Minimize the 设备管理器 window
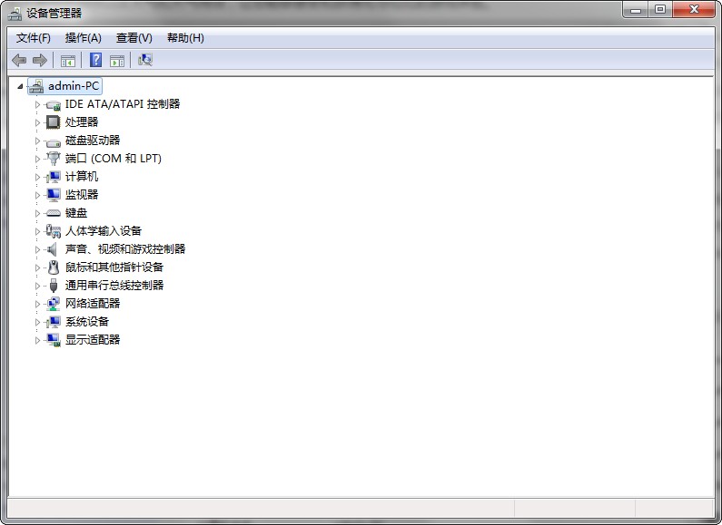The image size is (722, 525). [636, 10]
